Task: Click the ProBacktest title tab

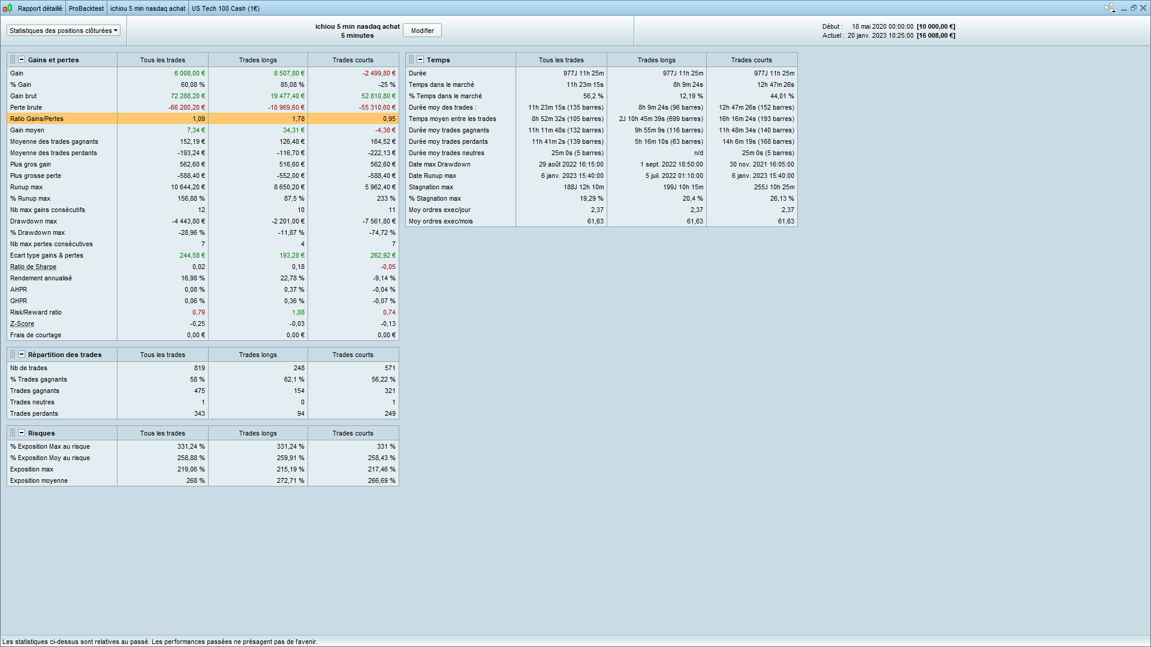Action: point(86,8)
